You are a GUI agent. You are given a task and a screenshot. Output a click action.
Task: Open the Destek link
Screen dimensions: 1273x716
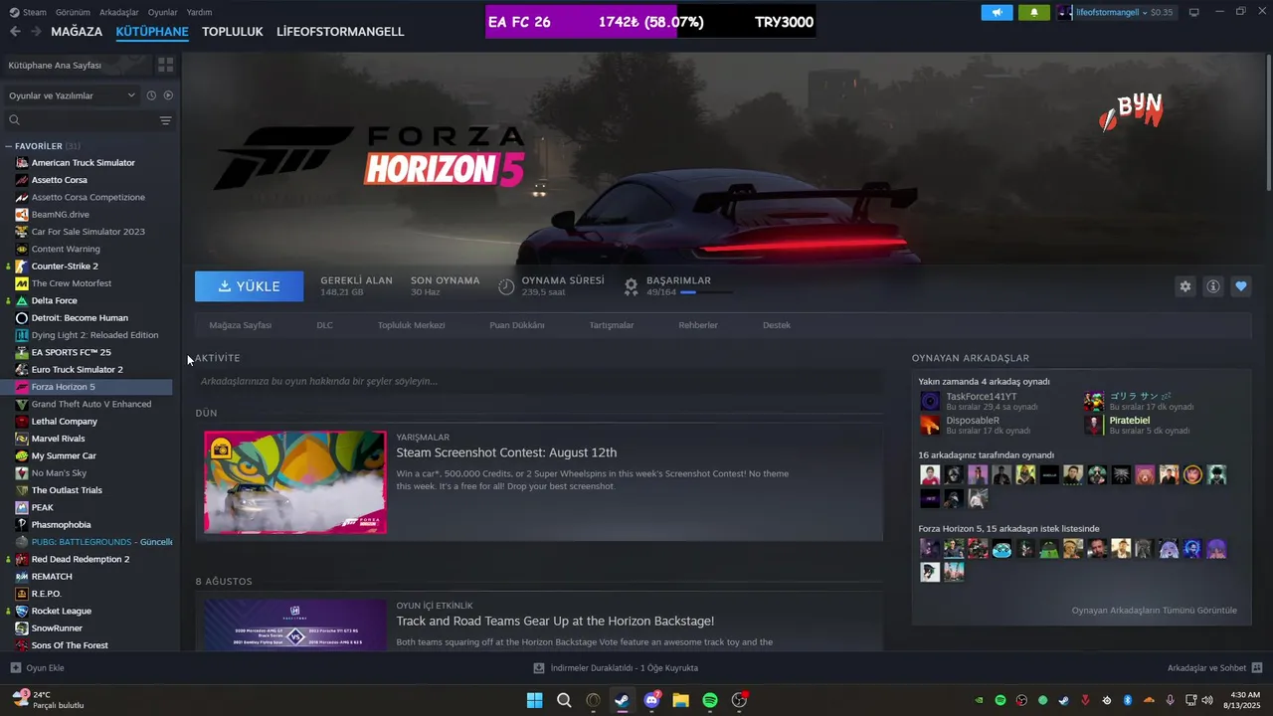tap(777, 325)
